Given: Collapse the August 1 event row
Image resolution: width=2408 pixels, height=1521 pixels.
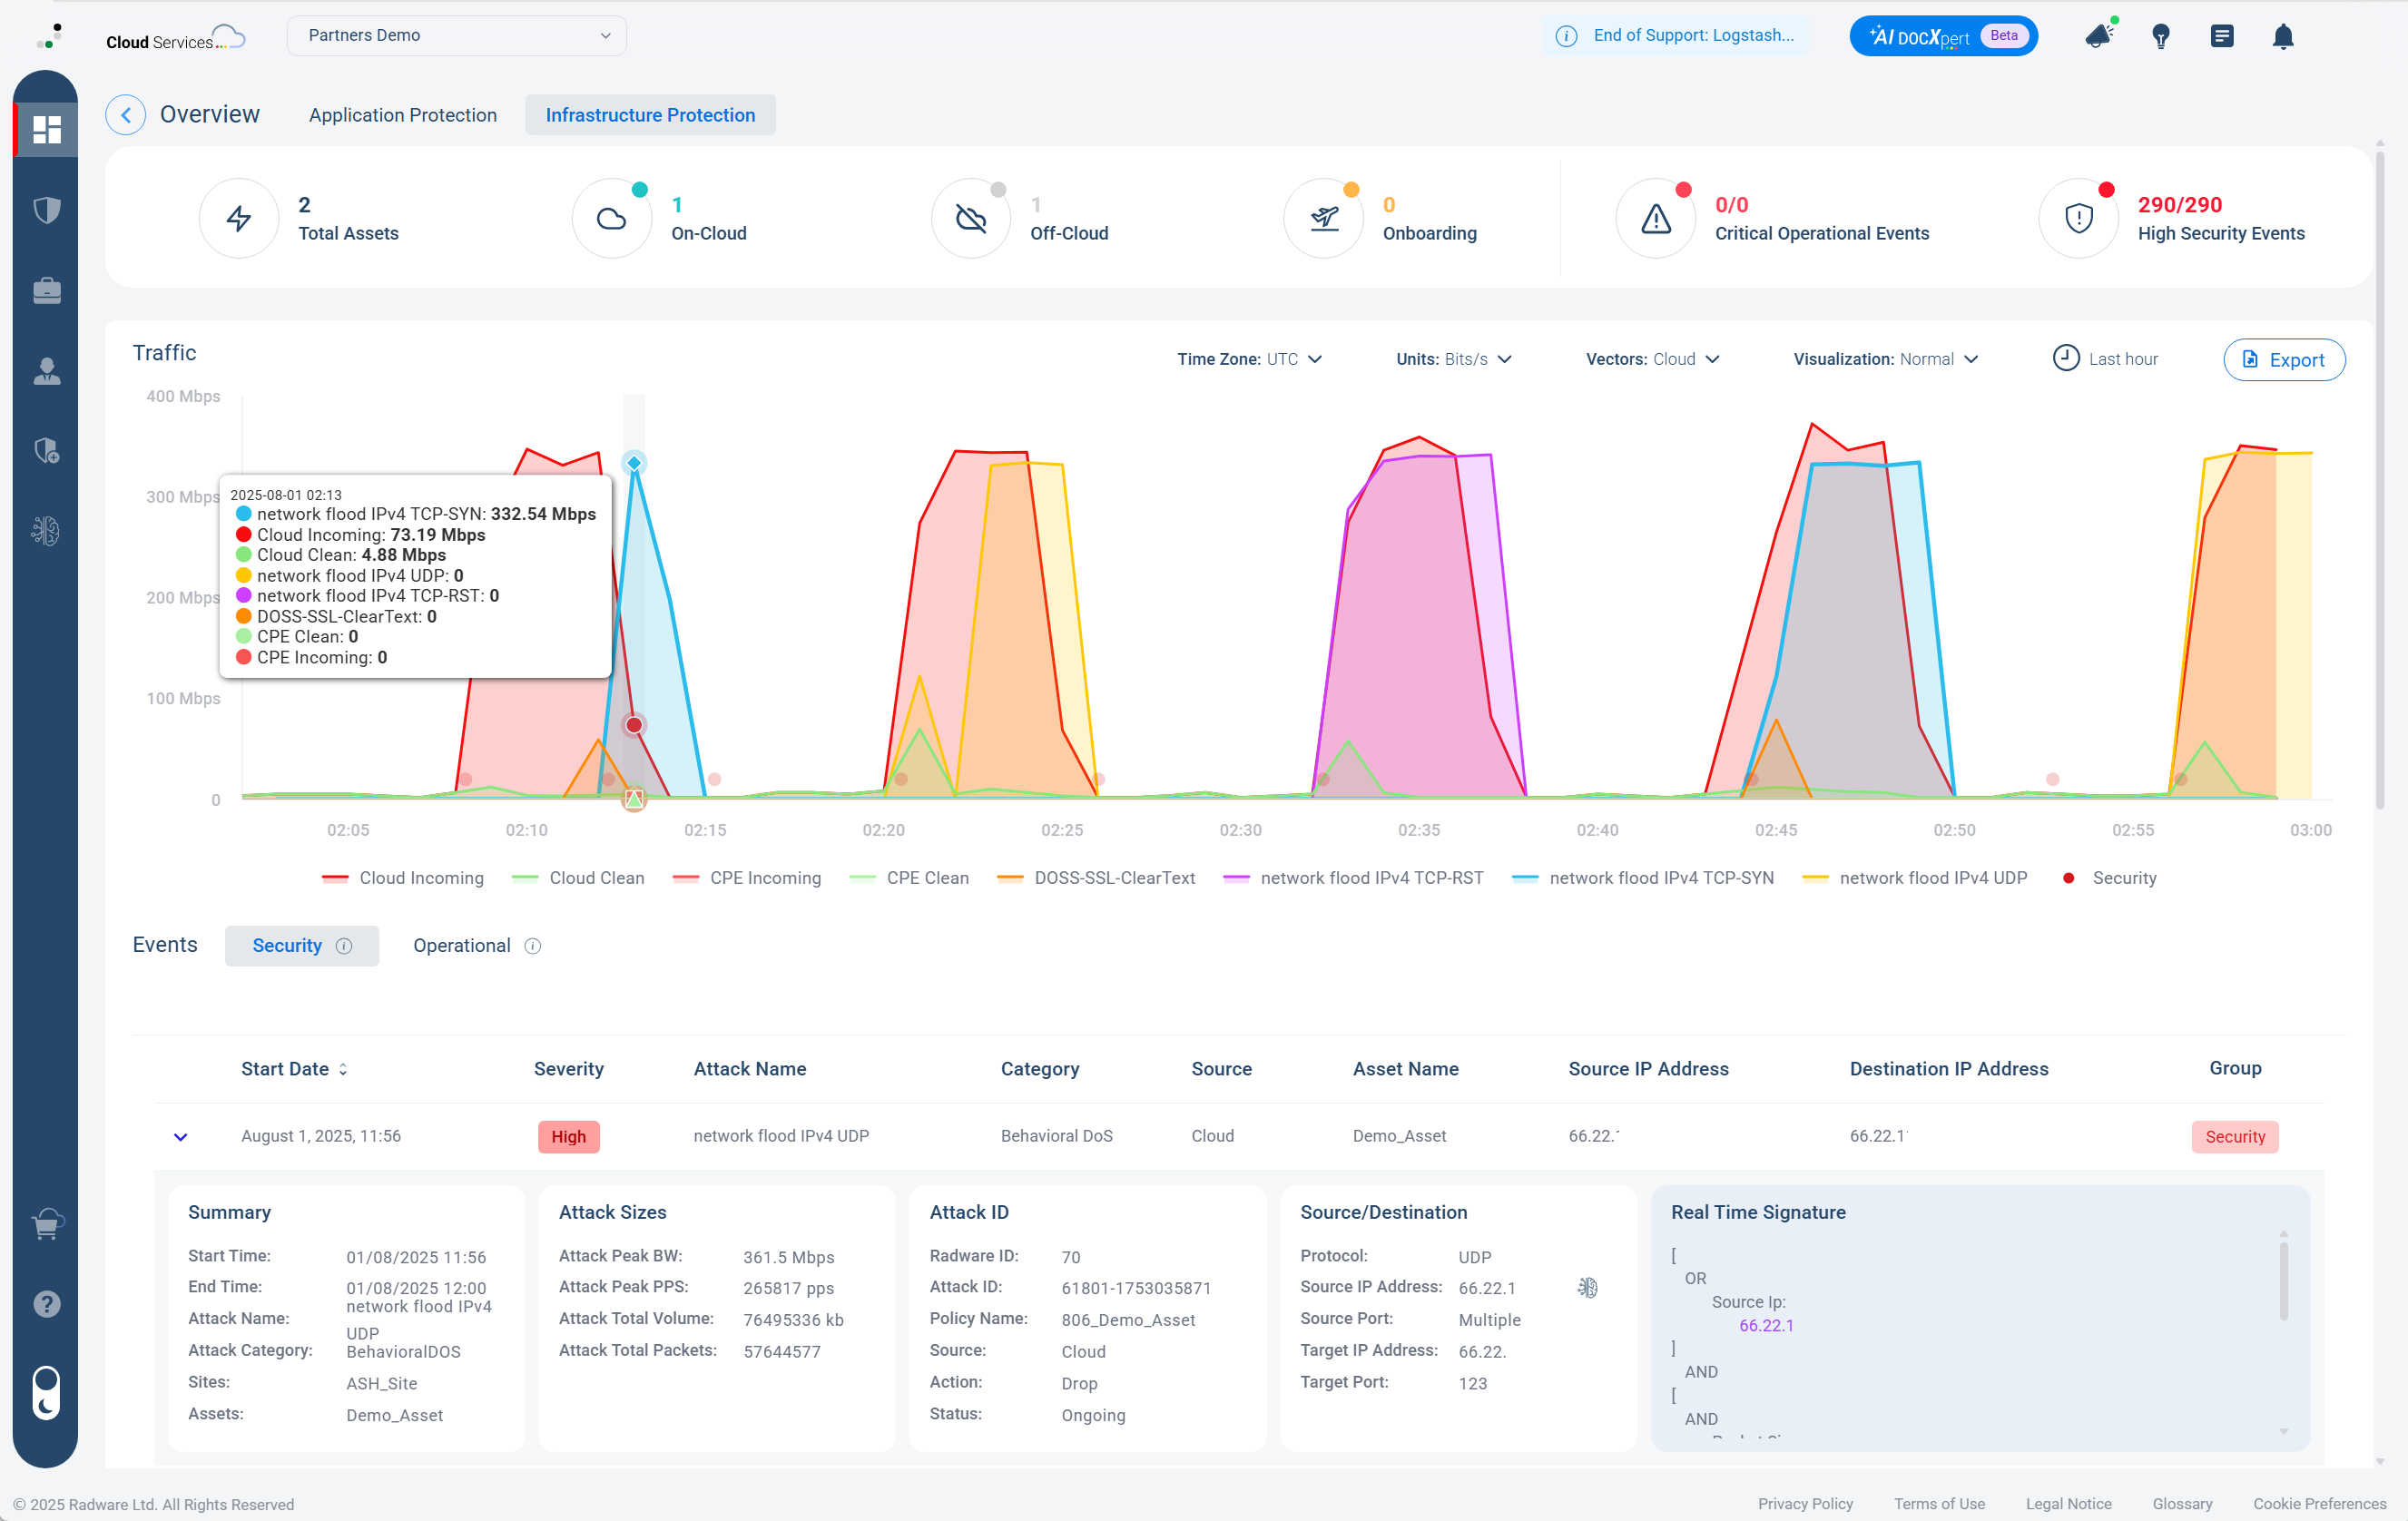Looking at the screenshot, I should [x=181, y=1137].
